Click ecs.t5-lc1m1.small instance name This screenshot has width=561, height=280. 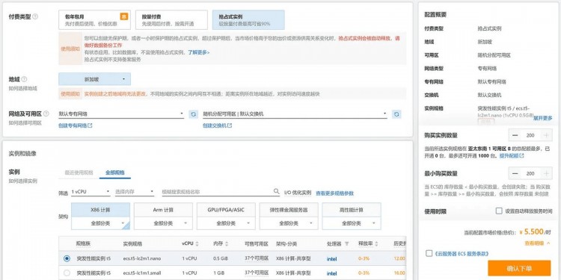click(x=142, y=273)
